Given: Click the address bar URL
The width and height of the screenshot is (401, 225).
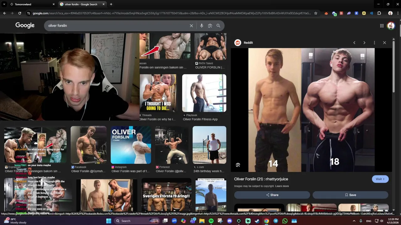Looking at the screenshot, I should [172, 13].
